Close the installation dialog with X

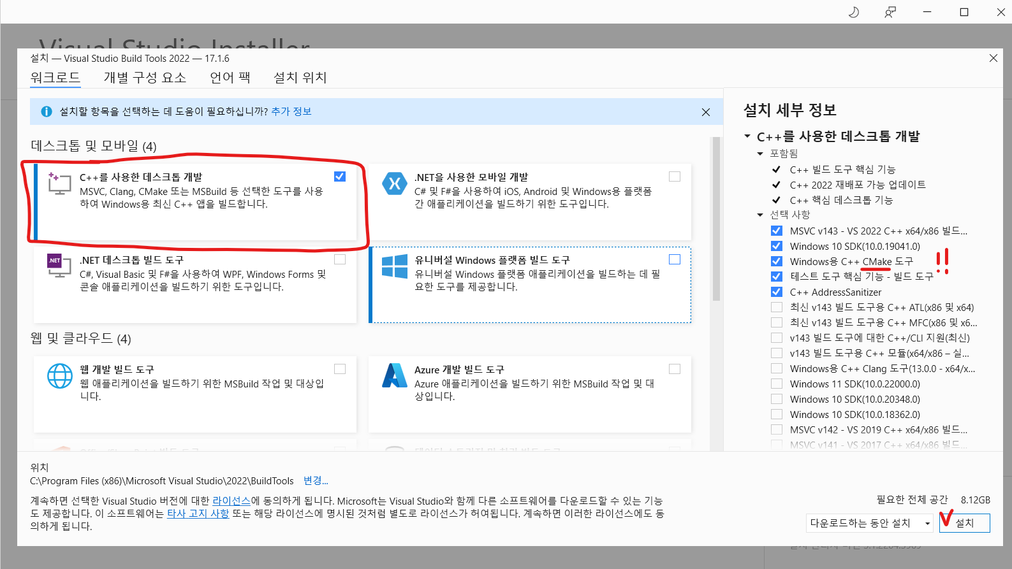(993, 58)
